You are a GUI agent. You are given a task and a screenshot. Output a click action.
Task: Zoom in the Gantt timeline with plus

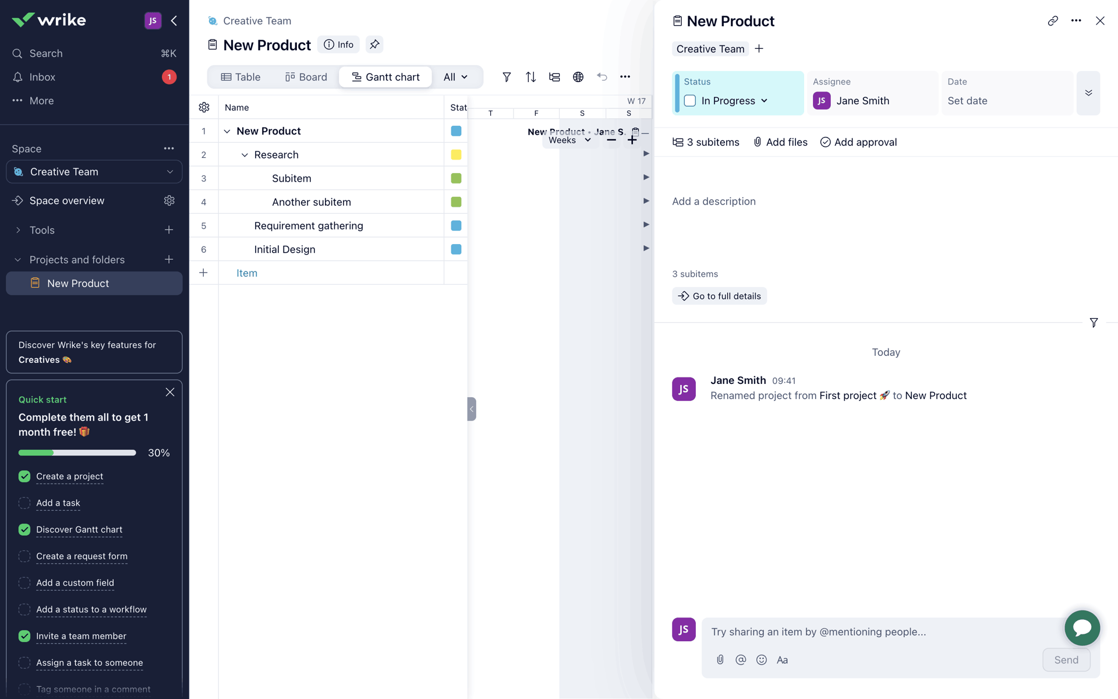coord(632,140)
